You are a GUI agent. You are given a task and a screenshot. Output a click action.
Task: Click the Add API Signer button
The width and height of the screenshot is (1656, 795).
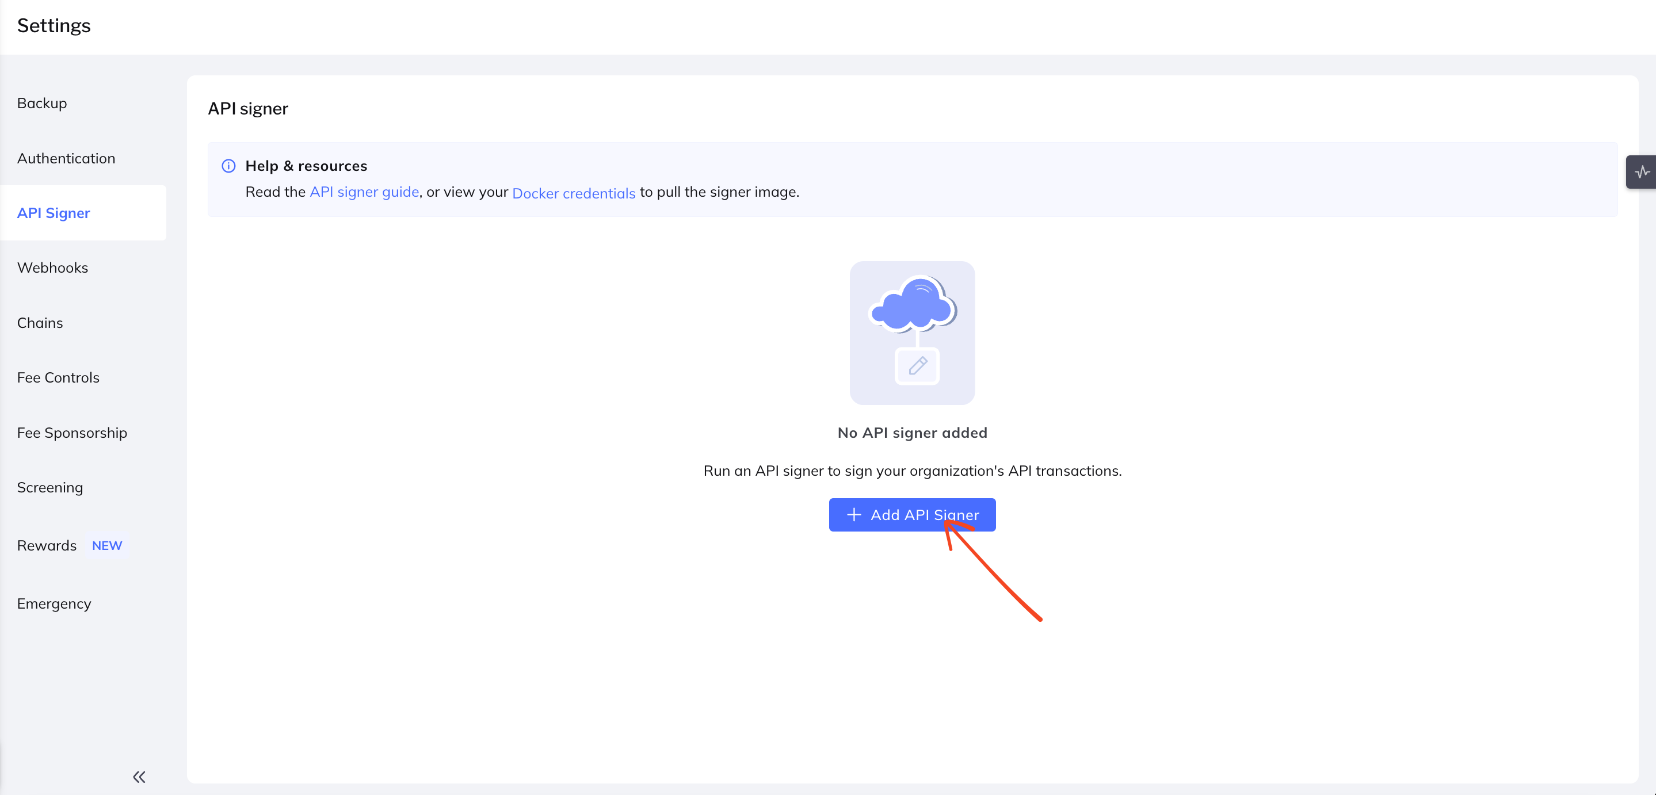912,515
